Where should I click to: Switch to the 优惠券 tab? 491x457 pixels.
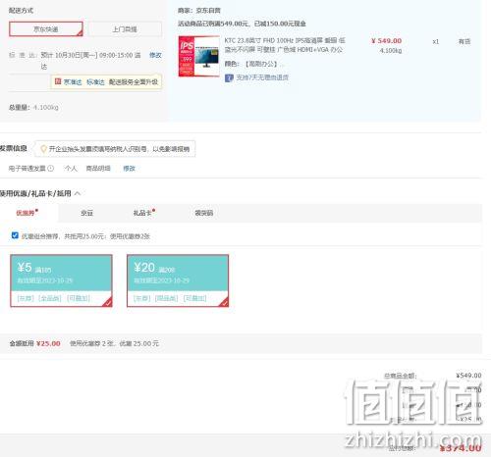click(27, 213)
